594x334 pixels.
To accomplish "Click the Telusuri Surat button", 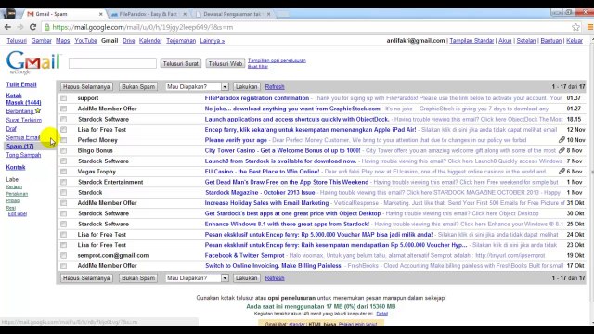I will click(x=181, y=64).
